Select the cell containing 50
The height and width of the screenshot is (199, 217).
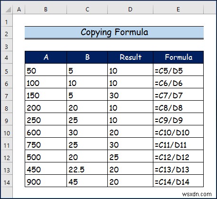46,70
